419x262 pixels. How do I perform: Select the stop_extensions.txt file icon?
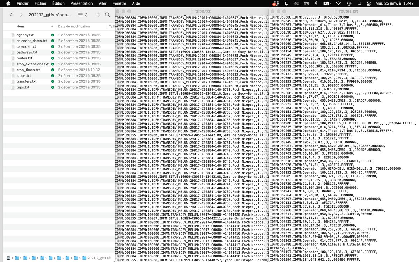(x=13, y=64)
